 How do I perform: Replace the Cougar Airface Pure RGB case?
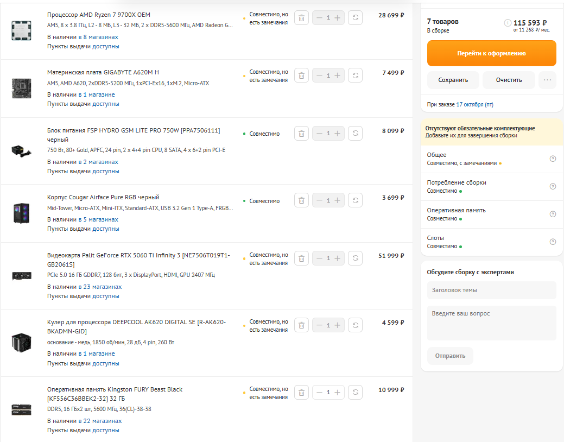click(x=356, y=200)
